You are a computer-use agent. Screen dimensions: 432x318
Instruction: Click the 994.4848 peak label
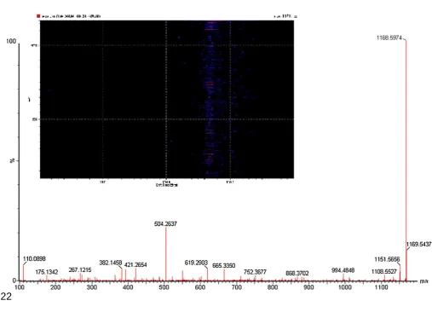(343, 270)
